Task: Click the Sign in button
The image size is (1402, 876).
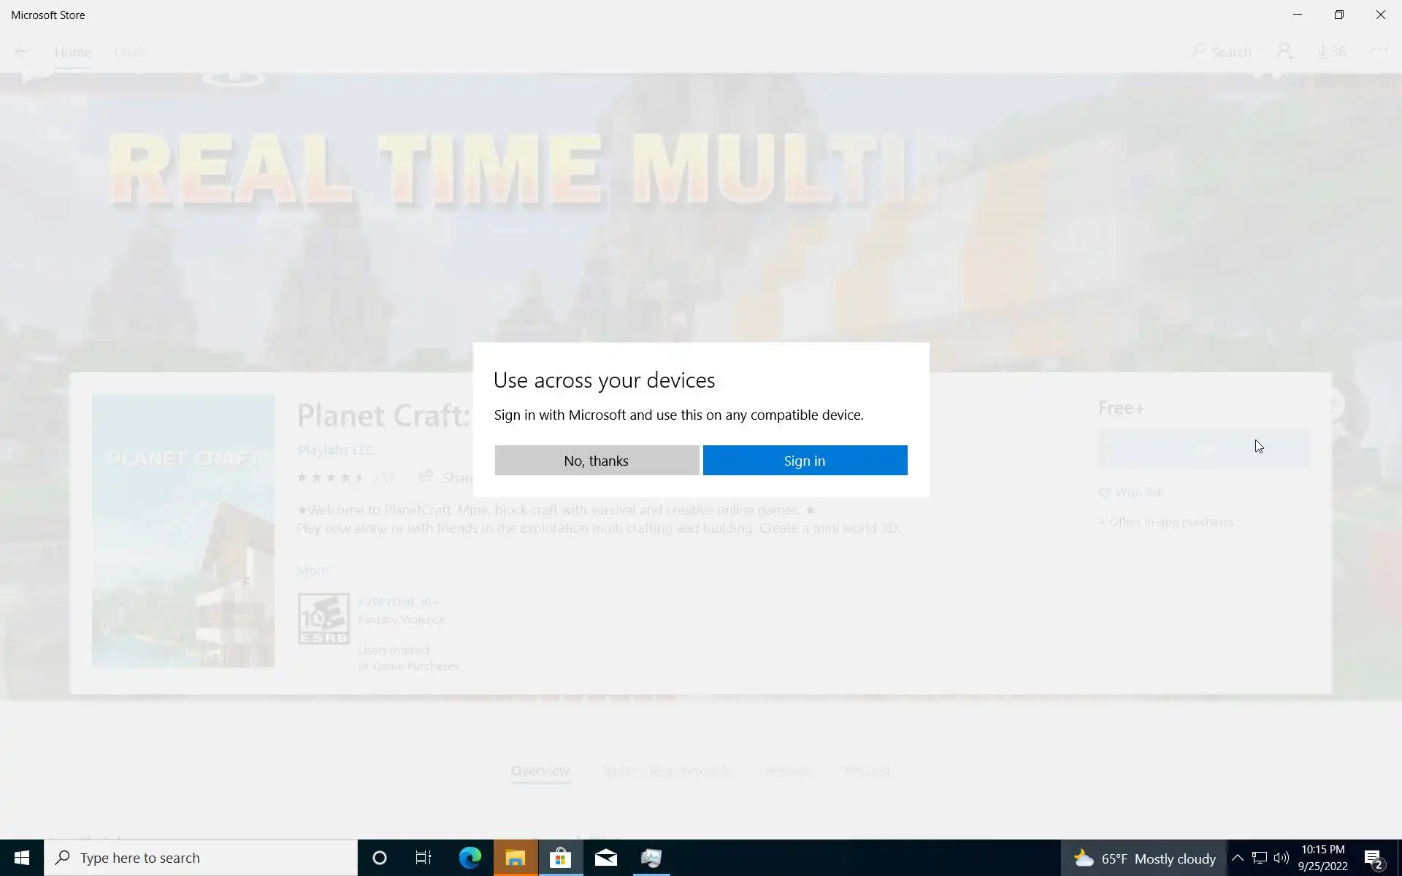Action: coord(805,461)
